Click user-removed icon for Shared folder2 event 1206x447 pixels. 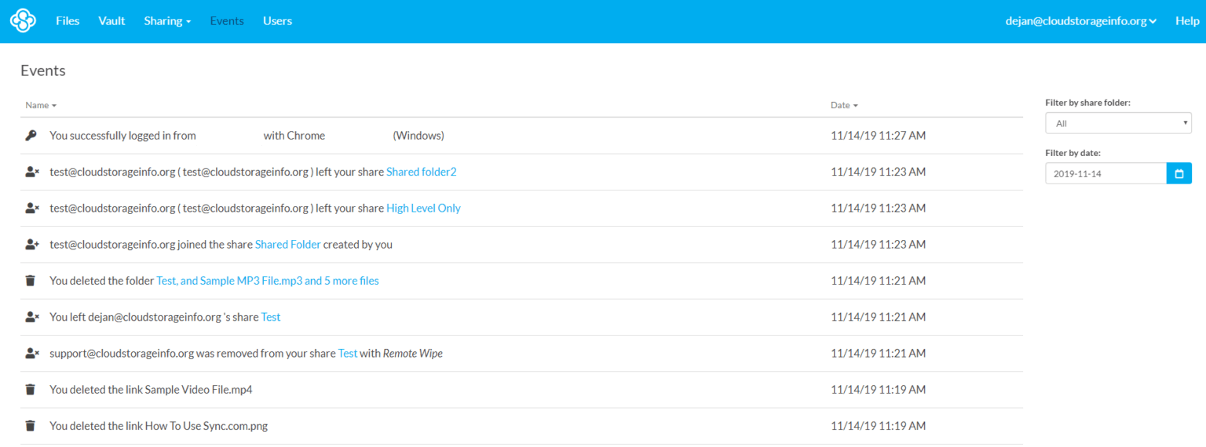(x=31, y=172)
